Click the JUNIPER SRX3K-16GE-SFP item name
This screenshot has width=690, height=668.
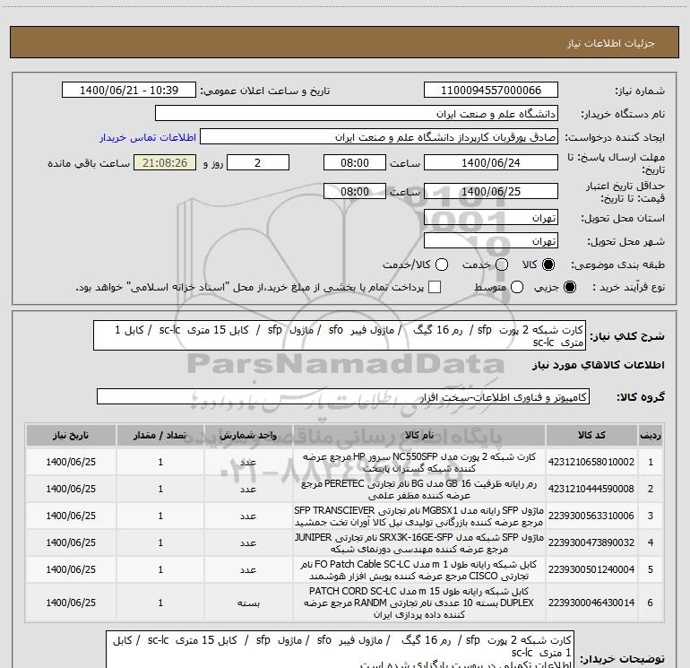click(419, 543)
